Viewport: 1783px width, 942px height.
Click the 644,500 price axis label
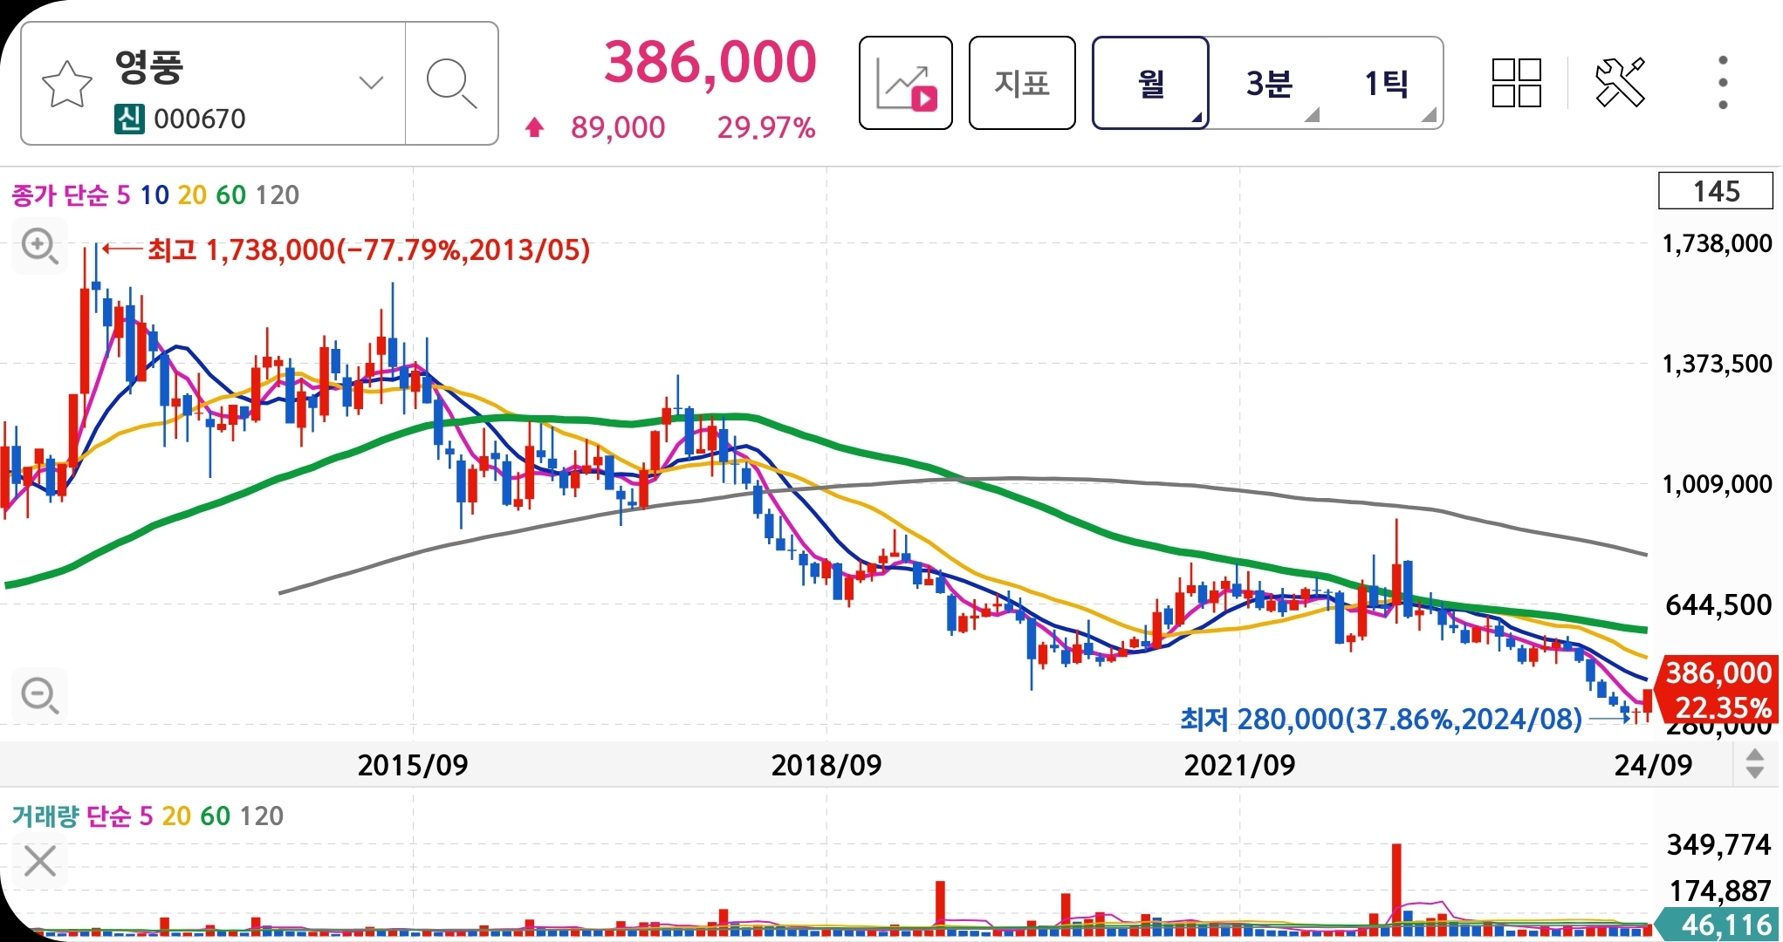pyautogui.click(x=1718, y=604)
